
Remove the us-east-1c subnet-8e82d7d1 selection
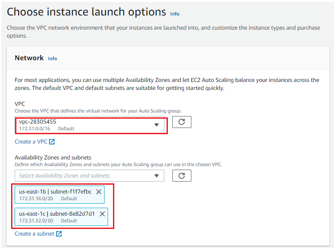pos(102,214)
